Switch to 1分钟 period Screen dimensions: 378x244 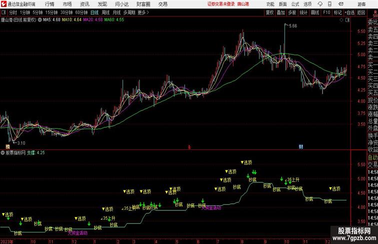coord(25,13)
